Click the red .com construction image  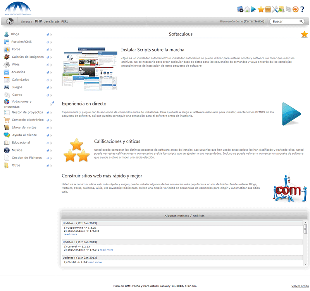point(290,188)
